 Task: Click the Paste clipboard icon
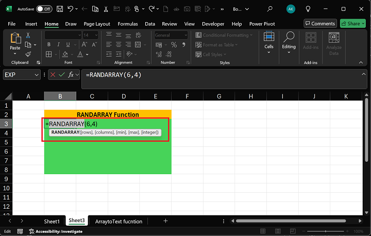15,38
